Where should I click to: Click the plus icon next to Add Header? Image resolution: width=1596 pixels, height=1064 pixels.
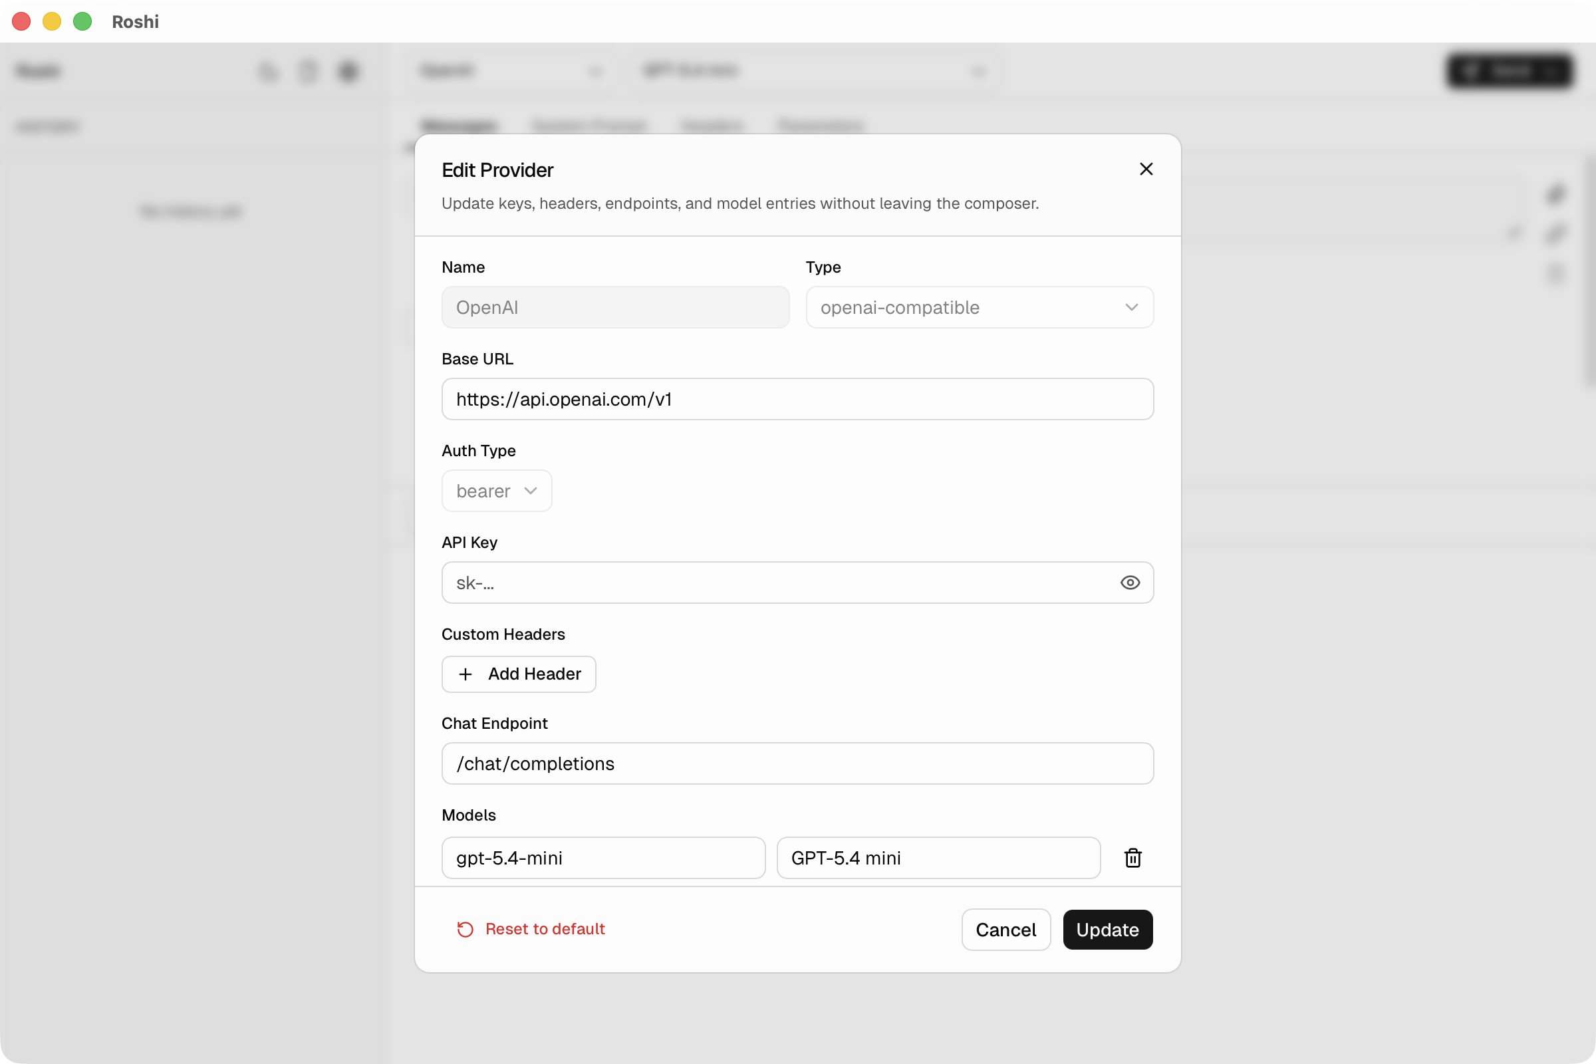[x=465, y=674]
